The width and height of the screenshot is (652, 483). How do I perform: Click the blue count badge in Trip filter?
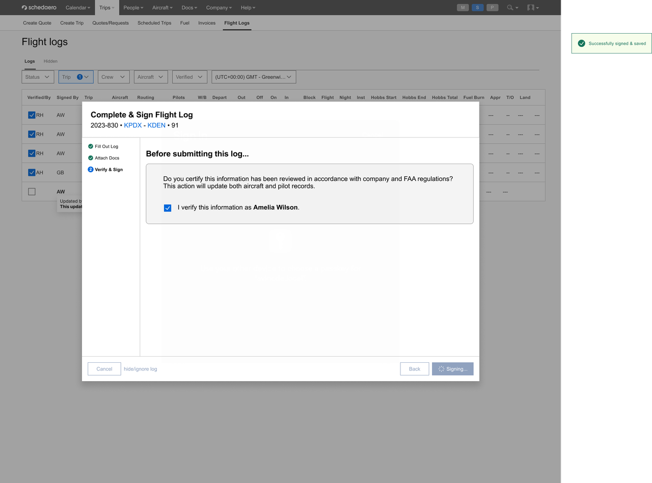(80, 77)
